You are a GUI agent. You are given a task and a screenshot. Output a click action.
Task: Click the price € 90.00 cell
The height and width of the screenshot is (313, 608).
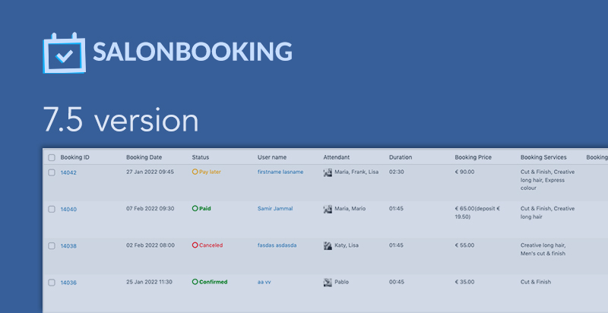click(x=464, y=172)
